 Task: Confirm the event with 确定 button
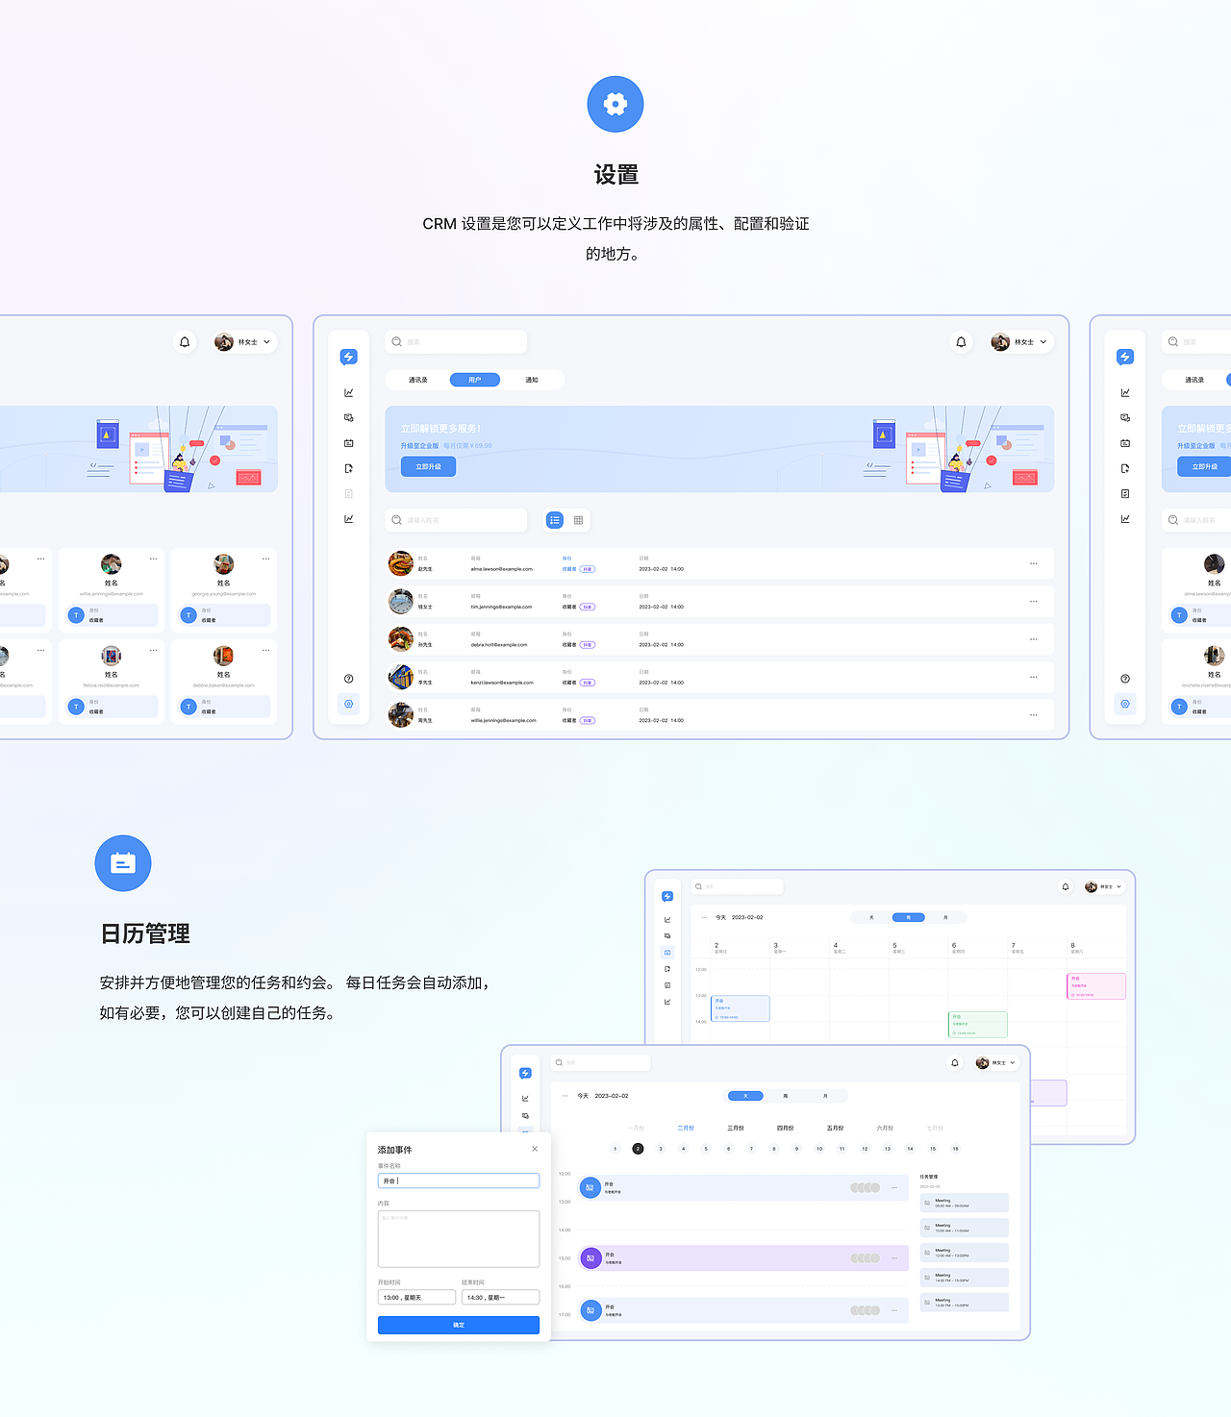(x=459, y=1325)
